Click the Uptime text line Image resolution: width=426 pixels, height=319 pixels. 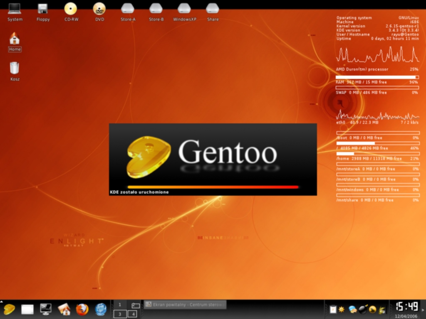[x=377, y=39]
